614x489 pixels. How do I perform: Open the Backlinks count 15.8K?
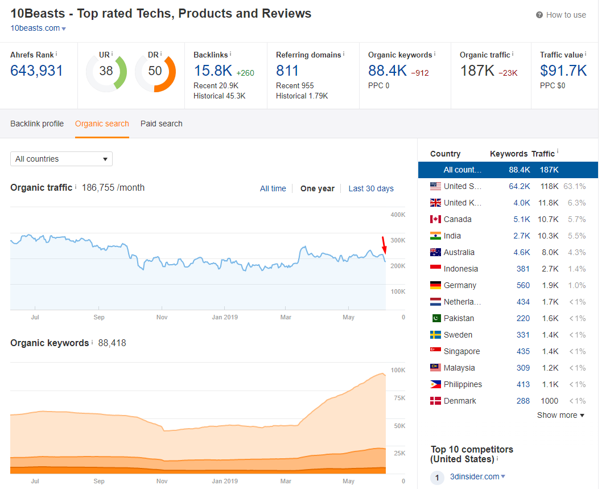click(213, 71)
